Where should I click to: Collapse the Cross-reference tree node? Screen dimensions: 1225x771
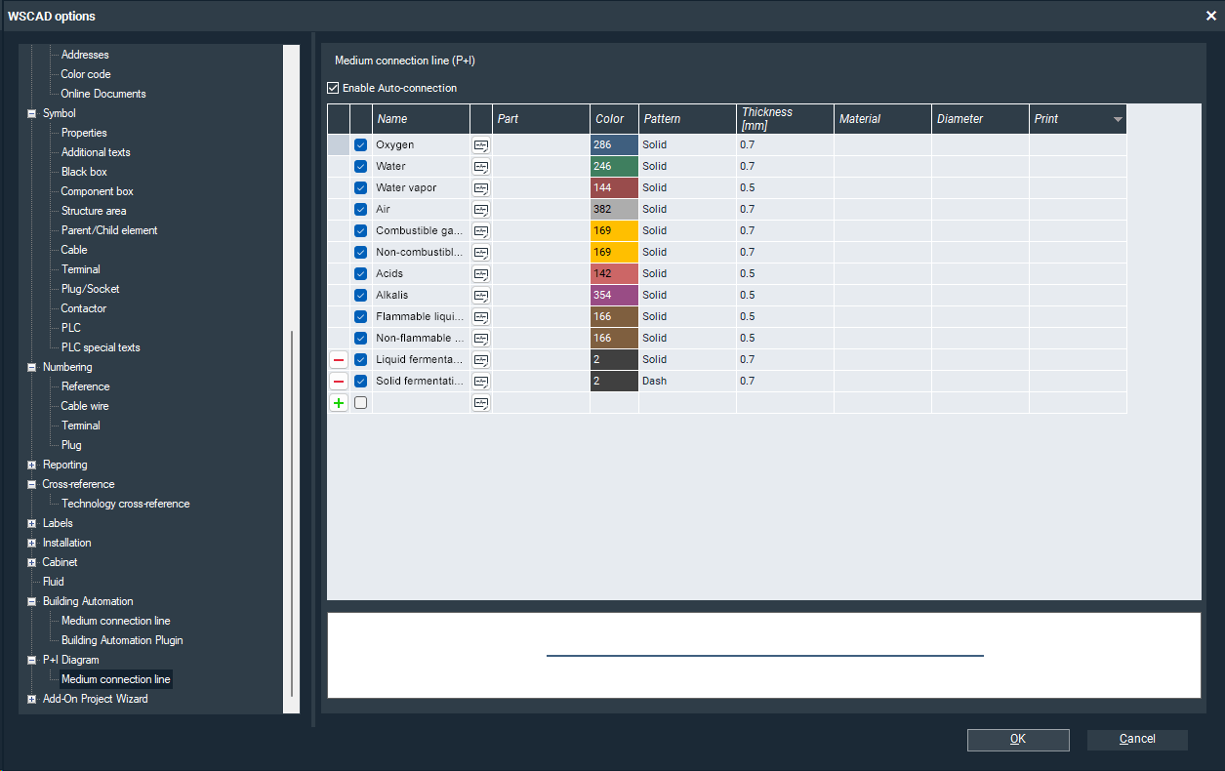pos(32,484)
